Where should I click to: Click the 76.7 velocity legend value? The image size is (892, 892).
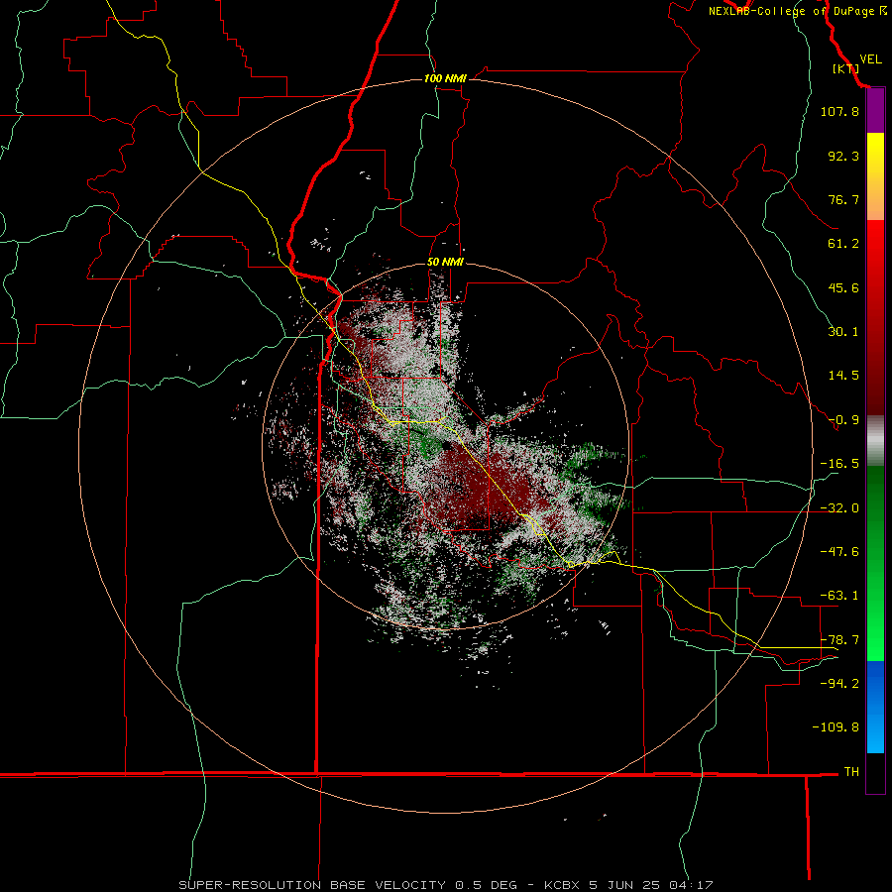click(843, 199)
